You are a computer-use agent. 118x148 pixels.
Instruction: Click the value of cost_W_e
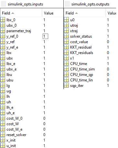pos(44,129)
